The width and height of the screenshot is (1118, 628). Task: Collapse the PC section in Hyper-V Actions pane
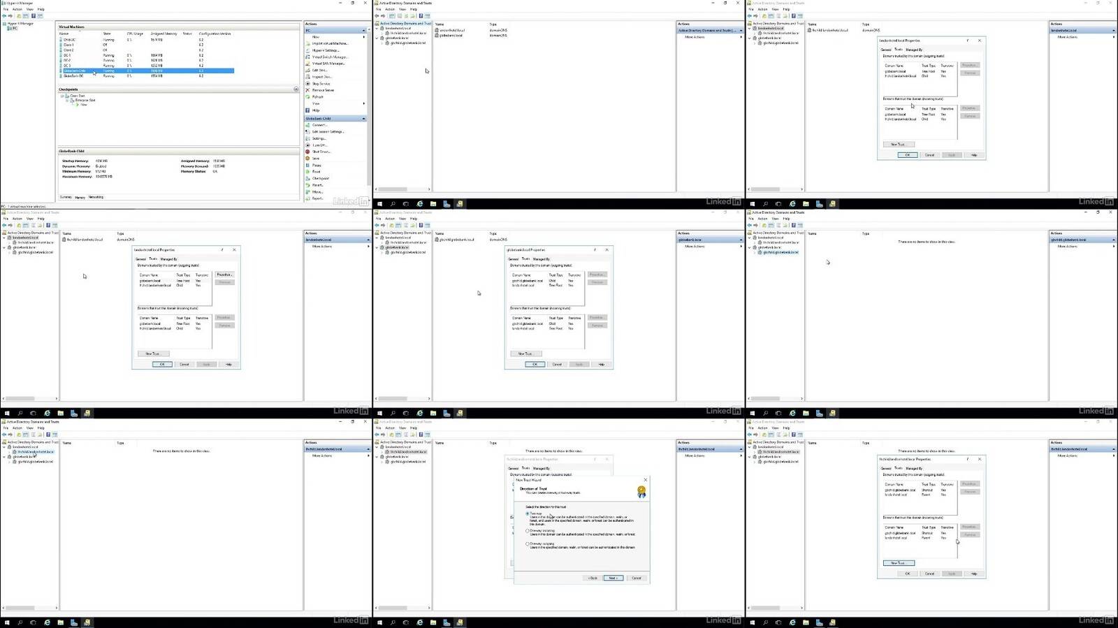(364, 30)
